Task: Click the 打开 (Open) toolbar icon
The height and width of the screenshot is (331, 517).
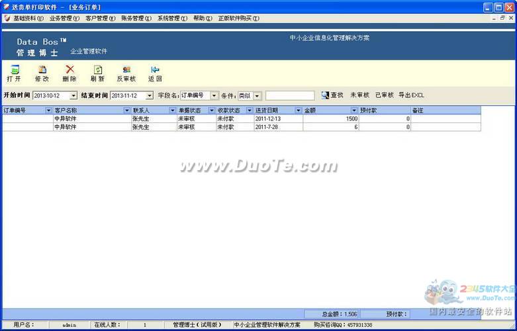Action: (15, 70)
